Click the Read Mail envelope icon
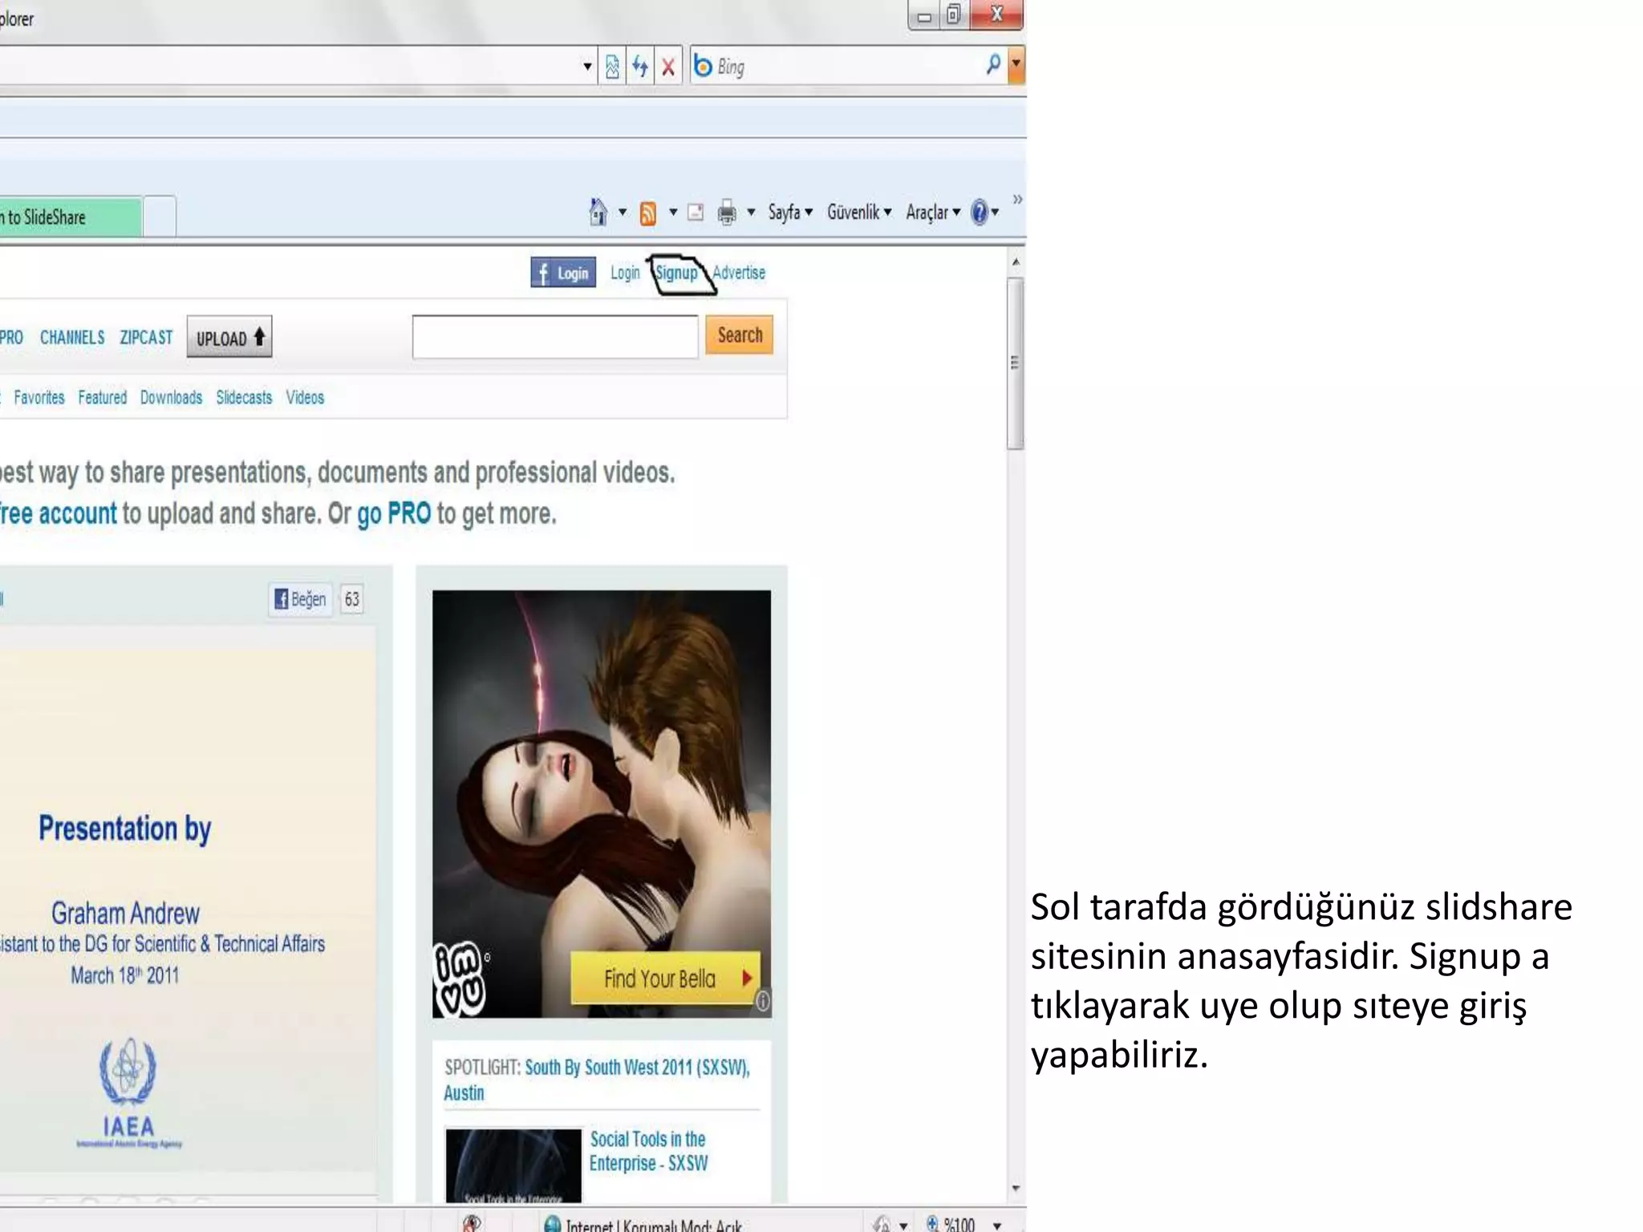 point(696,213)
